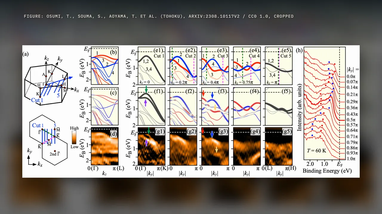Select panel (d) ARPES intensity map

click(x=105, y=146)
